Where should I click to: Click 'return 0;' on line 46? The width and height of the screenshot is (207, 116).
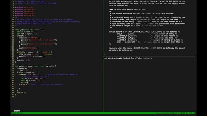pos(22,93)
